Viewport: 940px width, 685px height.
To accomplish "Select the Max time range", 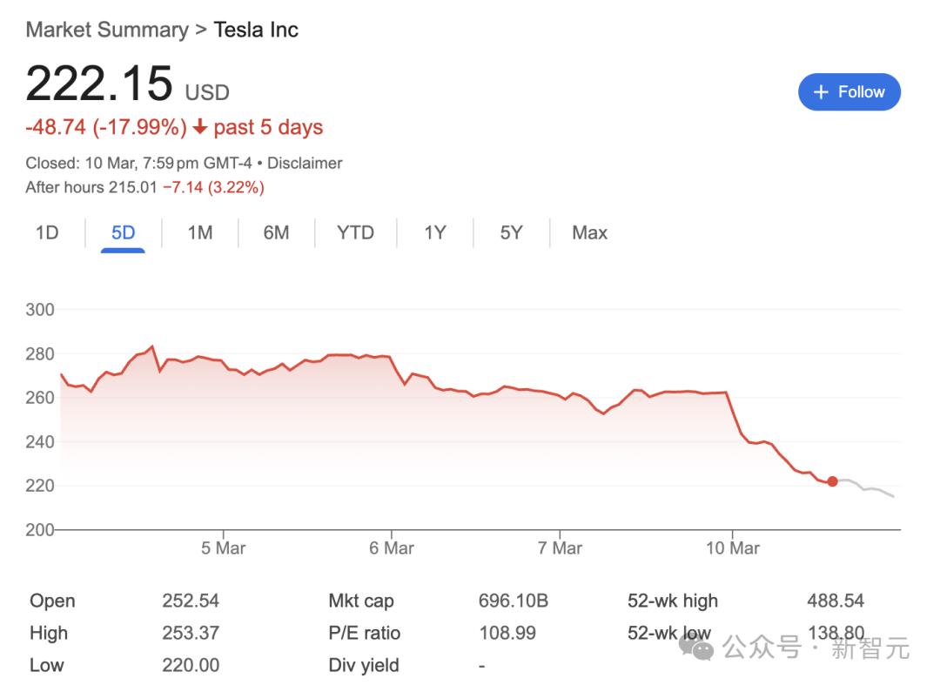I will pos(589,232).
